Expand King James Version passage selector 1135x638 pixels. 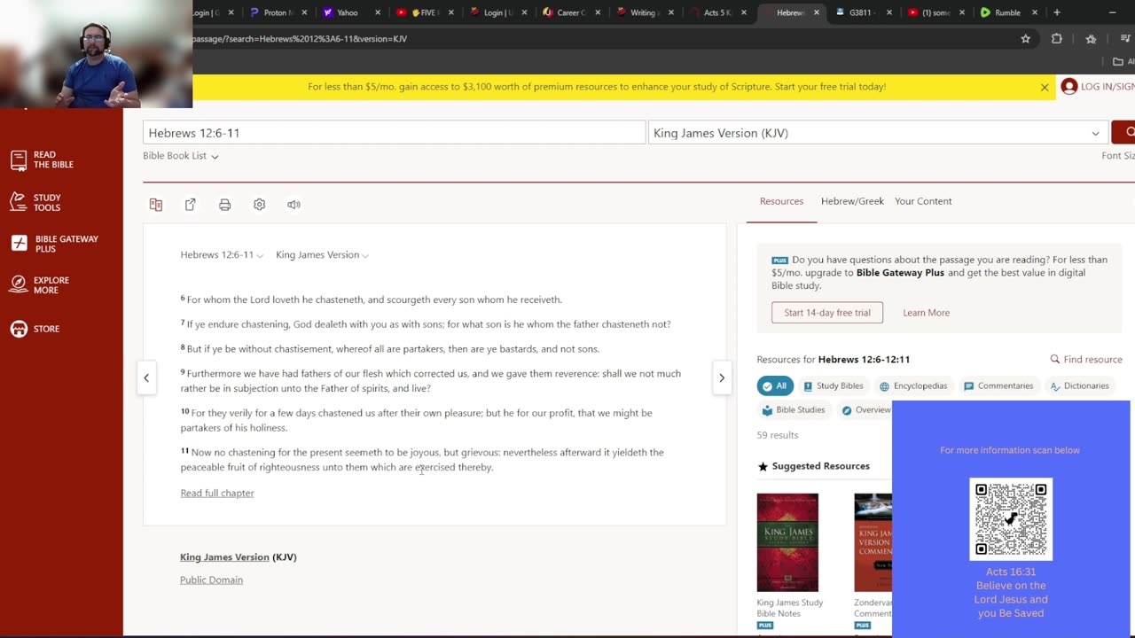[322, 255]
